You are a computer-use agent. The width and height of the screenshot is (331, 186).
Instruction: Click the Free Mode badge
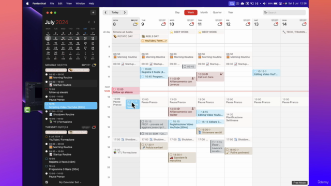pyautogui.click(x=299, y=182)
